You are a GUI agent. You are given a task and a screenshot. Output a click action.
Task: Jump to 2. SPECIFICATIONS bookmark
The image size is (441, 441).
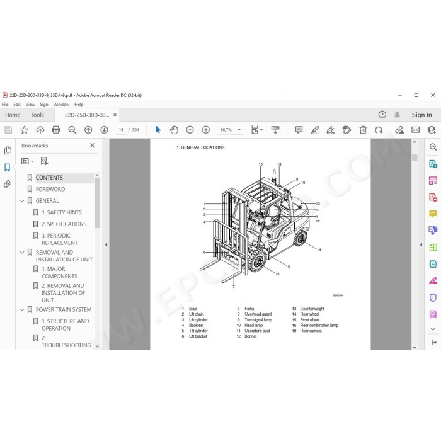click(64, 224)
